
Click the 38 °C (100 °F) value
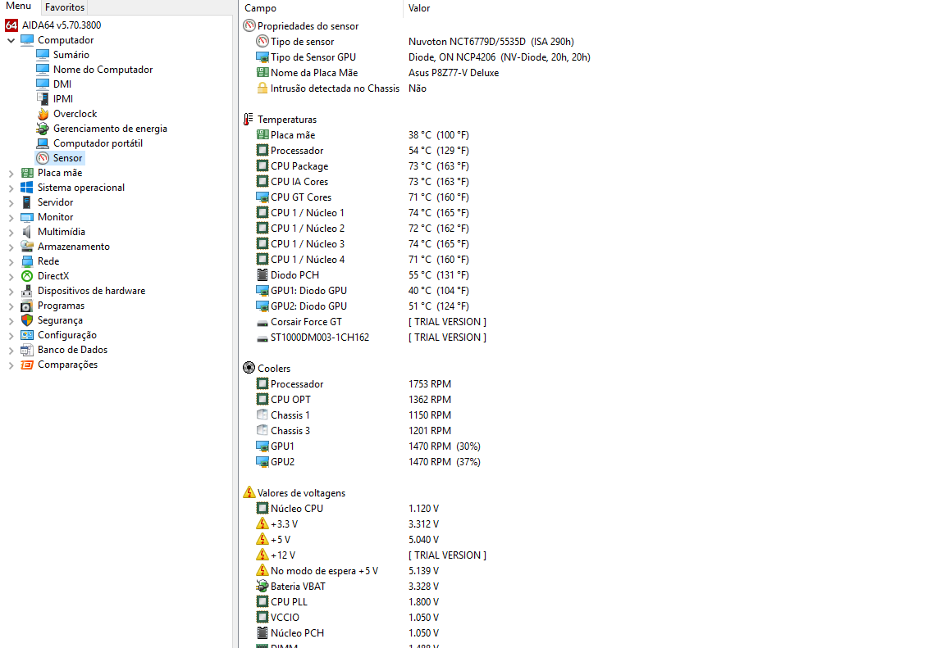tap(438, 135)
